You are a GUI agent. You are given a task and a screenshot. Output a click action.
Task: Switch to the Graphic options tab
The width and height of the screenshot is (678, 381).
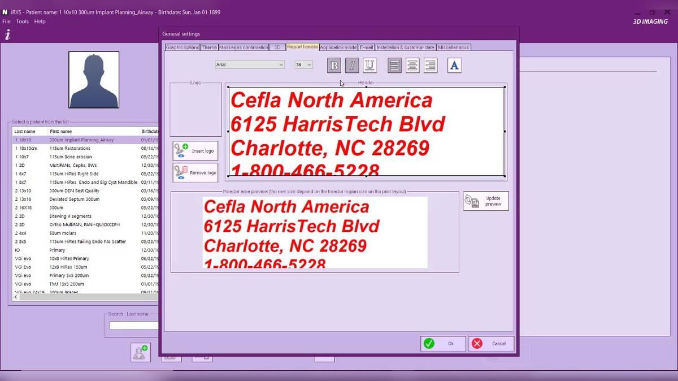[x=182, y=47]
